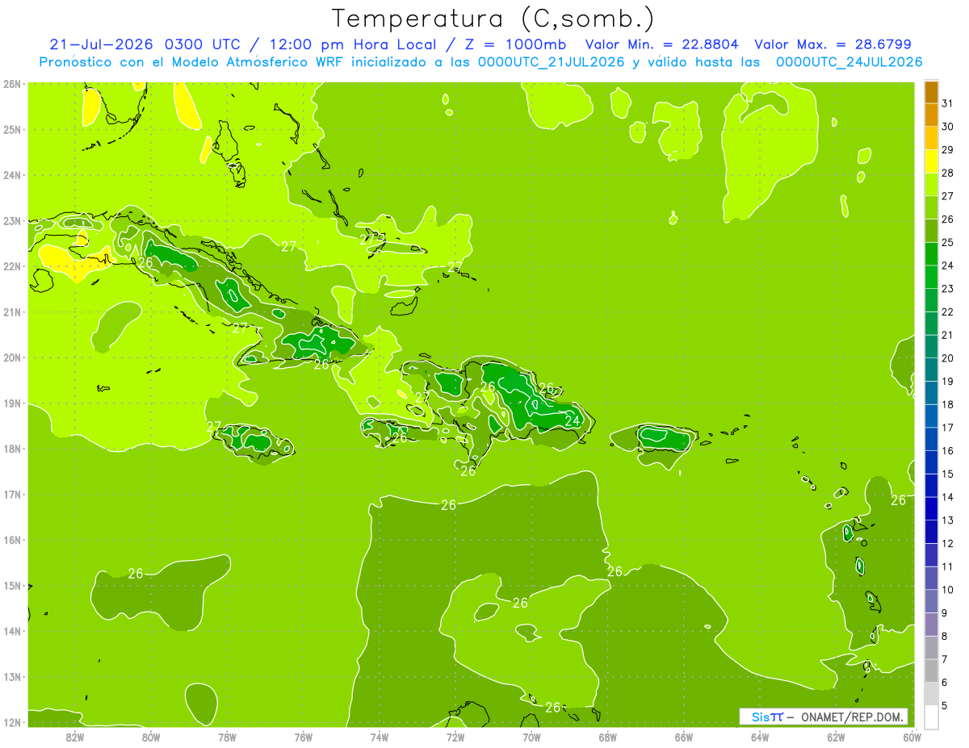Click the orange legend band between 30 and 31
Viewport: 969px width, 748px height.
tap(931, 115)
